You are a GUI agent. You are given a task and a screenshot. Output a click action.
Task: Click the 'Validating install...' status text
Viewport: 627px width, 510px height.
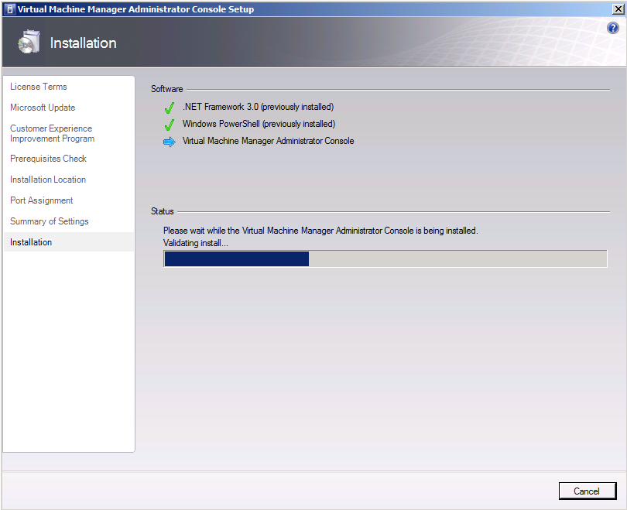(x=196, y=243)
